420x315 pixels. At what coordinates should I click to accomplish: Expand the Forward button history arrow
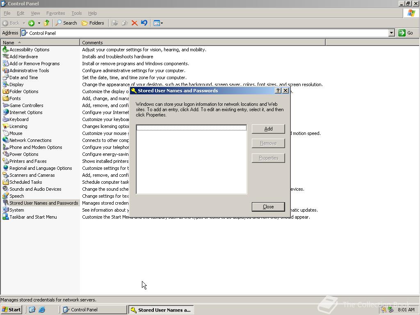(x=39, y=23)
